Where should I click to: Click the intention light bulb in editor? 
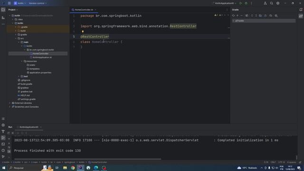pyautogui.click(x=83, y=31)
